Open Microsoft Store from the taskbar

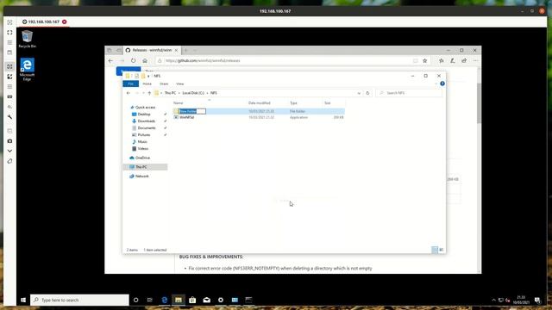[x=192, y=300]
